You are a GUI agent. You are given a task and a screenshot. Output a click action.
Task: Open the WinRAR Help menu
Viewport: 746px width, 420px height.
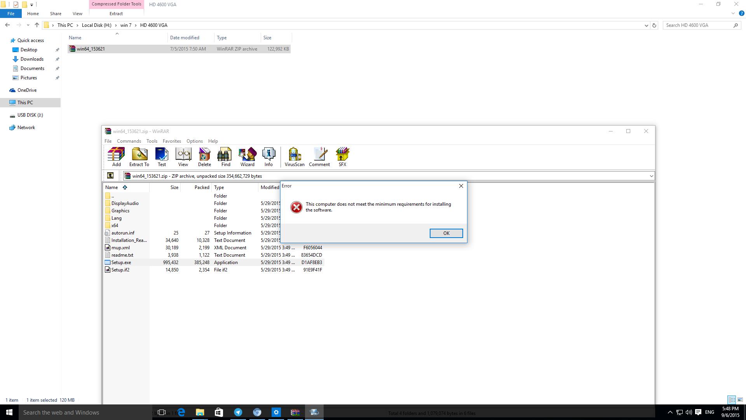click(213, 141)
